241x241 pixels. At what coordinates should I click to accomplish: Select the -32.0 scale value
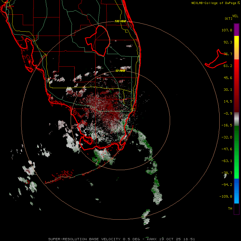(x=227, y=137)
